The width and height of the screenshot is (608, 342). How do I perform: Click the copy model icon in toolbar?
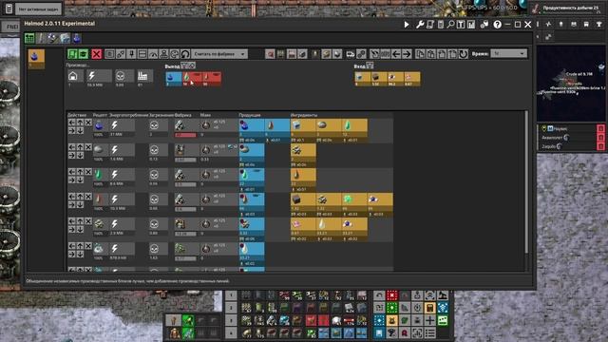tap(420, 54)
